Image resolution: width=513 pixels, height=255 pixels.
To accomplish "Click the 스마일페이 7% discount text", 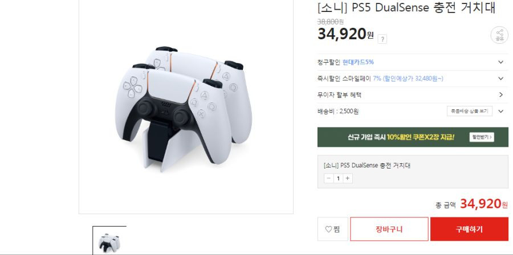I will tap(408, 79).
